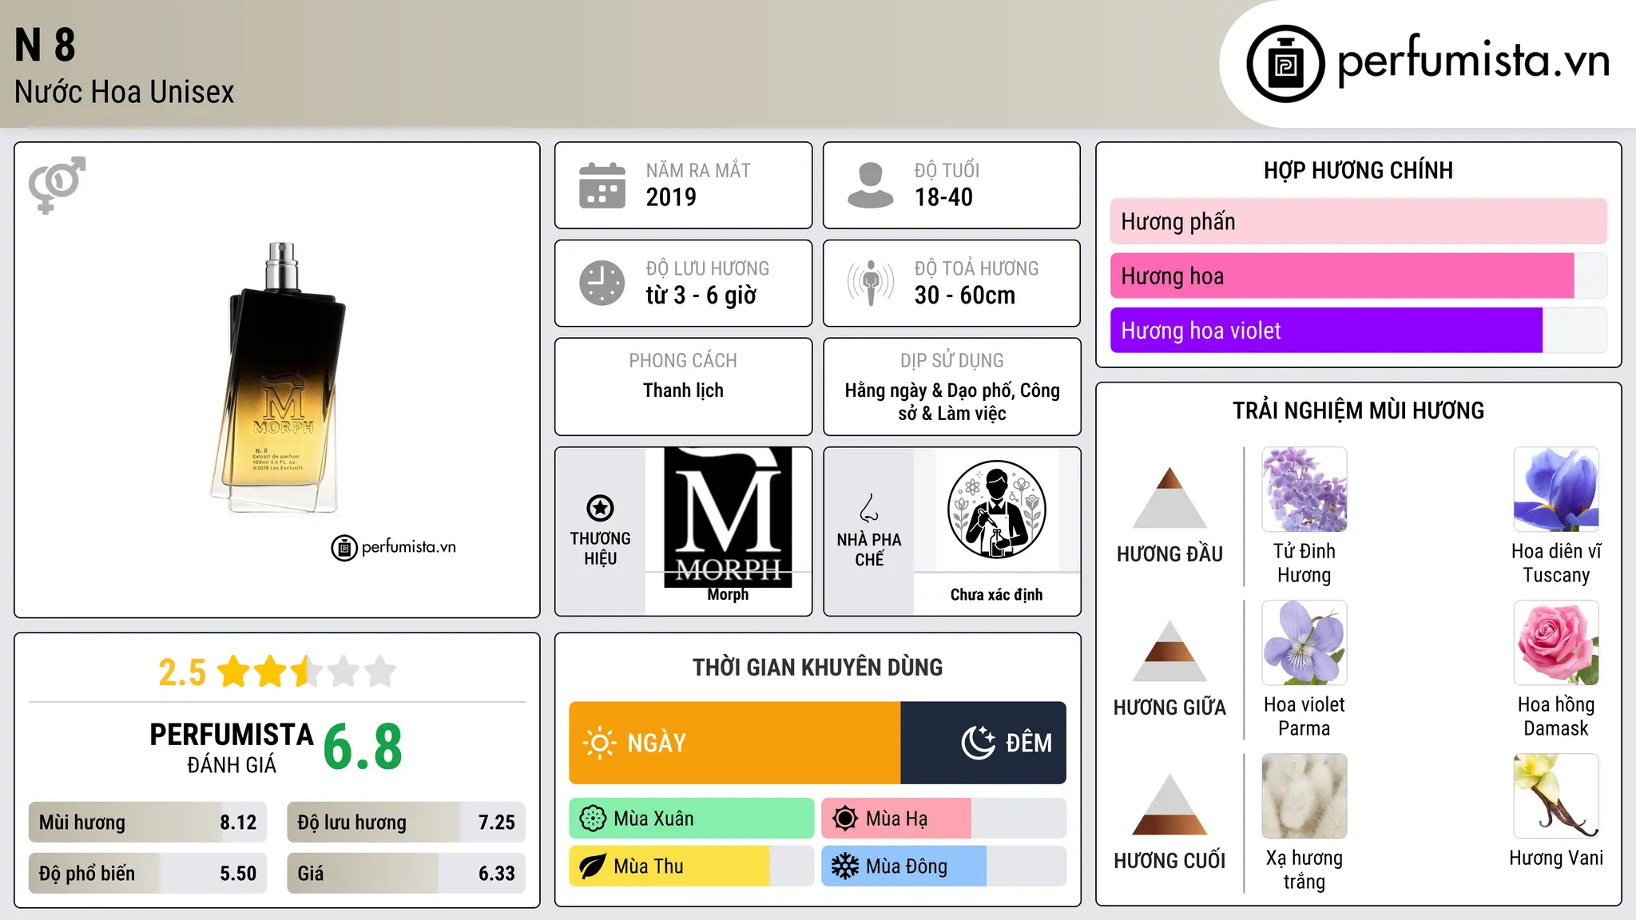
Task: Open the Hoa violet Parma note image
Action: click(1304, 643)
